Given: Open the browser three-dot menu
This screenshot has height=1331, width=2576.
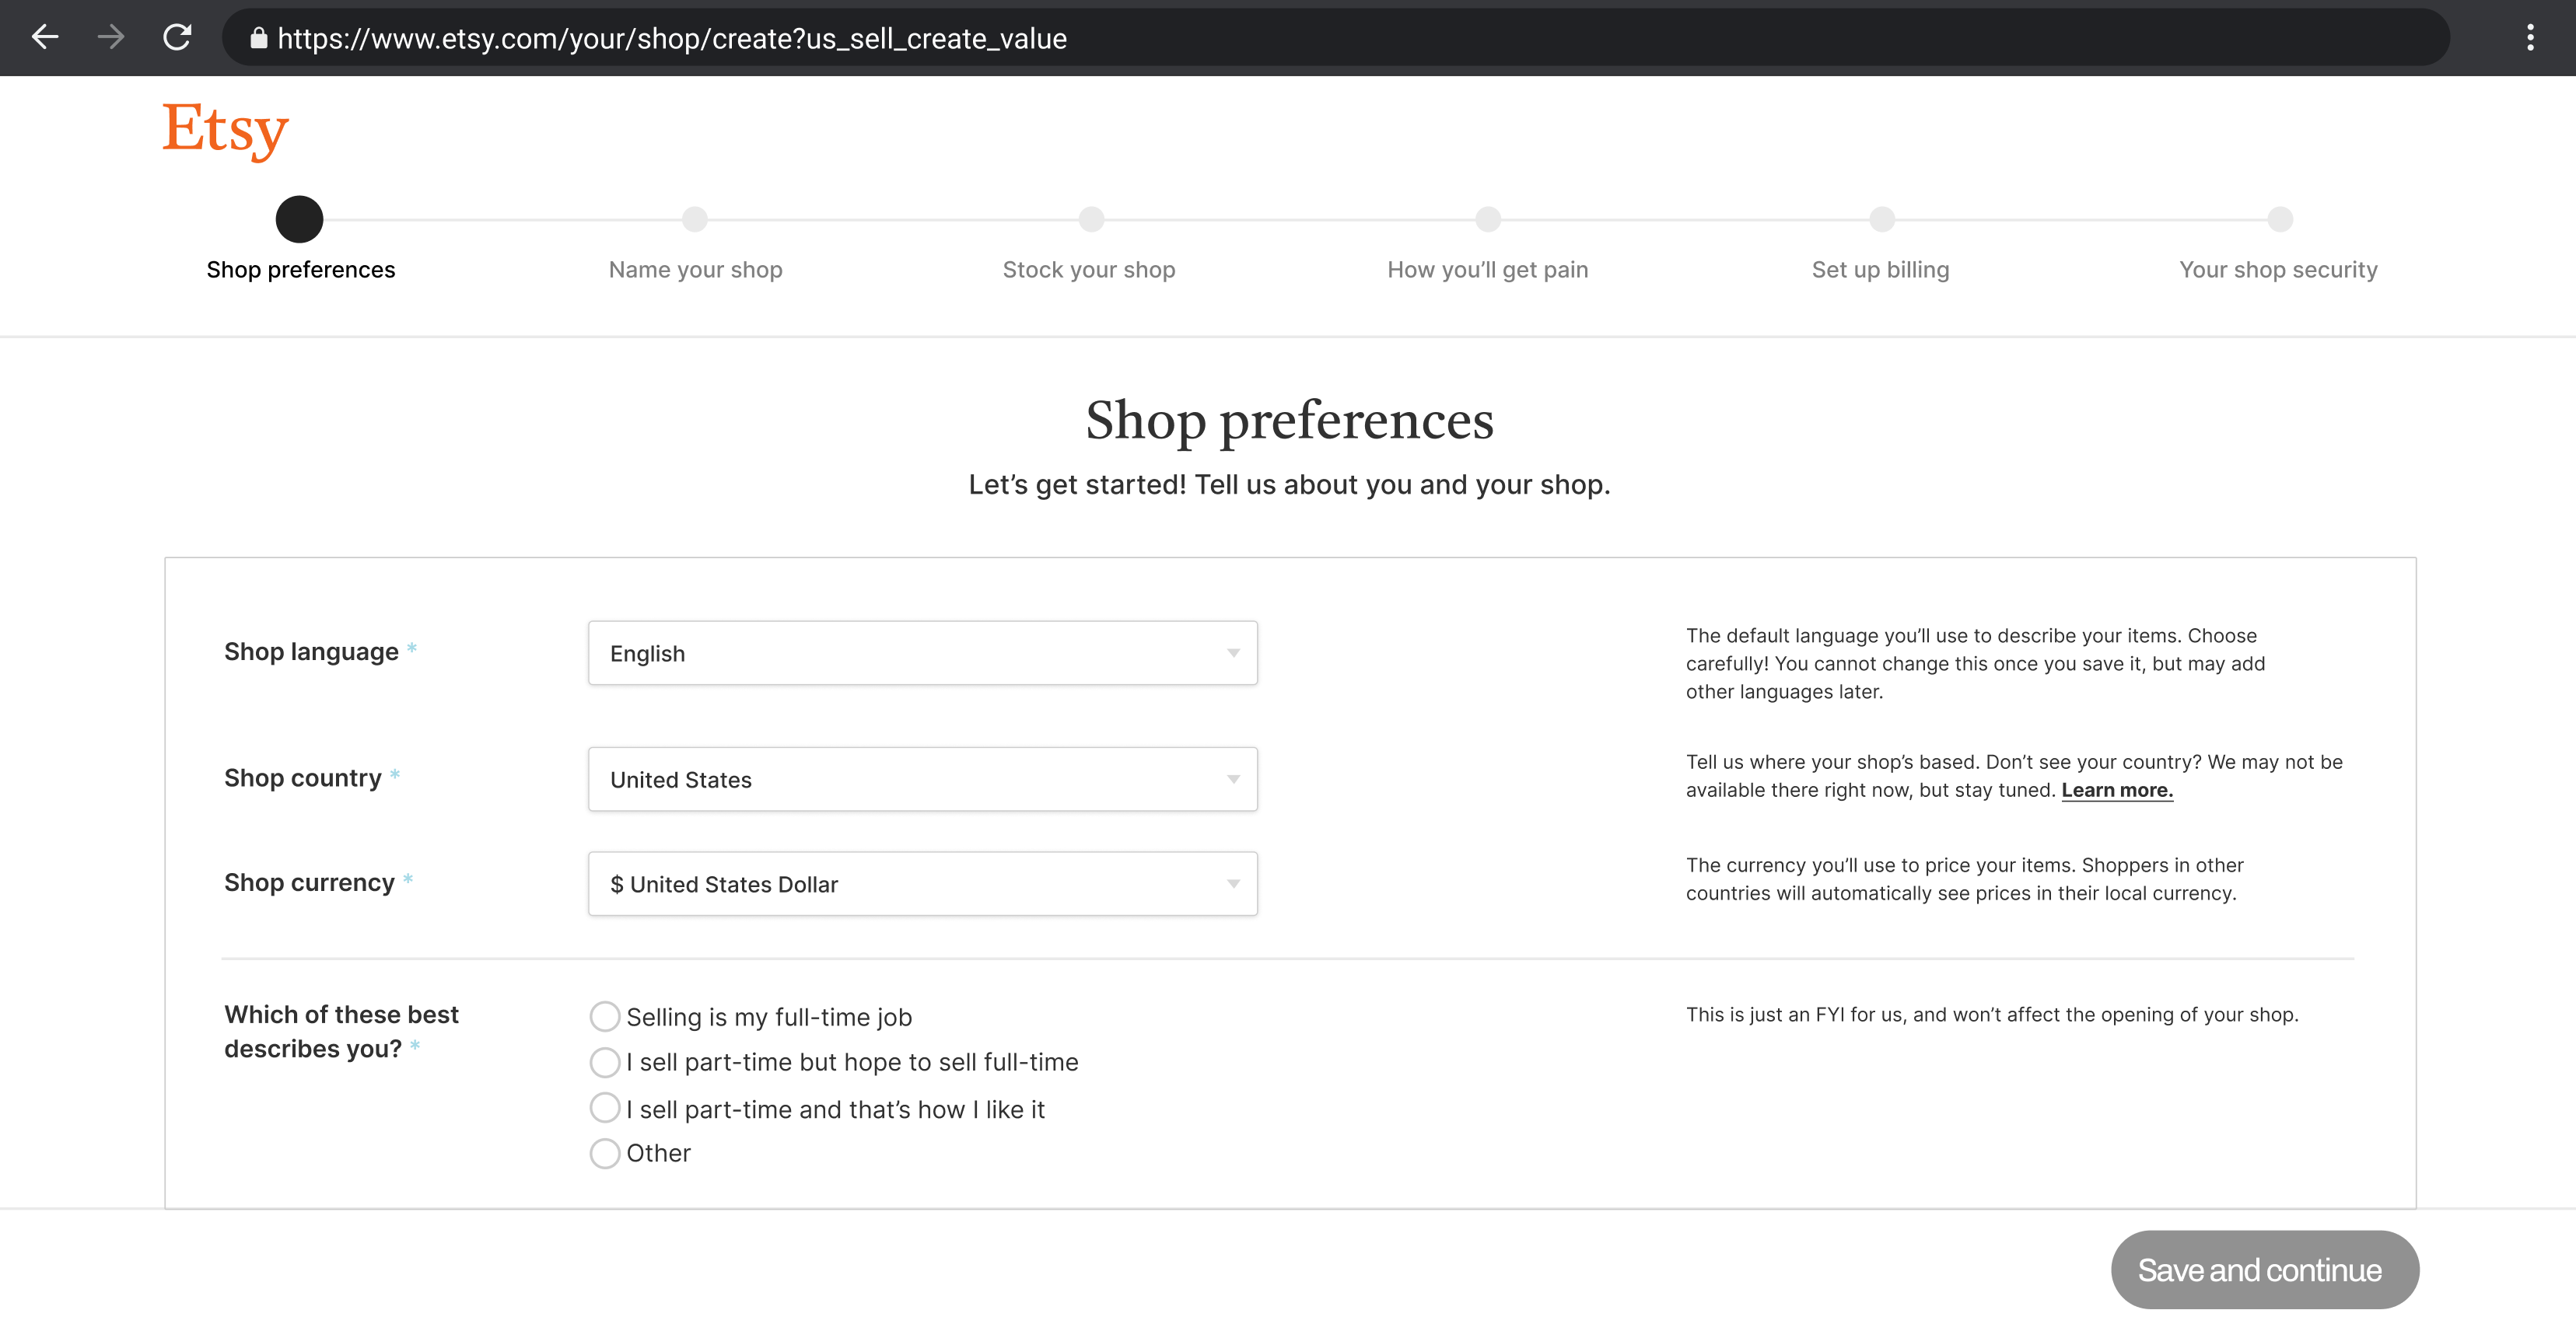Looking at the screenshot, I should click(x=2530, y=38).
